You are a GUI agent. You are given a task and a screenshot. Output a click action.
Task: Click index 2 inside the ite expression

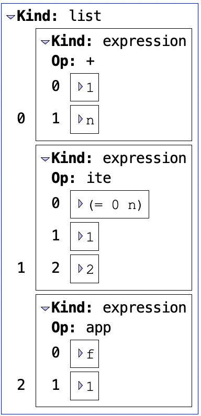pyautogui.click(x=55, y=268)
